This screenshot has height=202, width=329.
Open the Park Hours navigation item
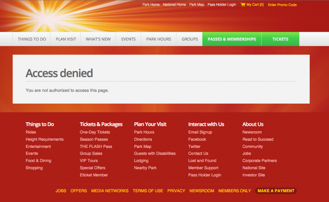point(159,39)
